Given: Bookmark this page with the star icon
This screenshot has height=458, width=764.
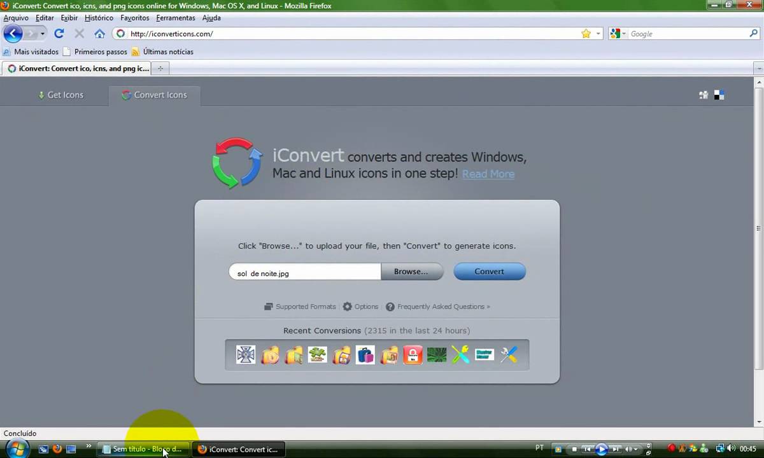Looking at the screenshot, I should coord(586,34).
